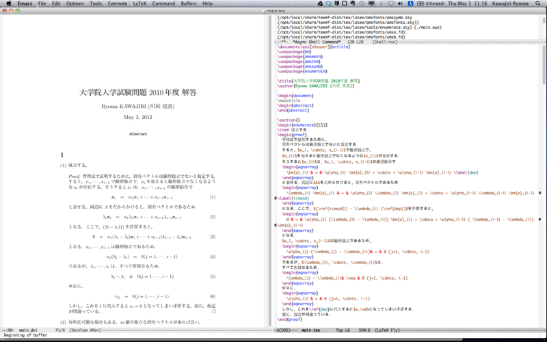Click the \usepackage{enumerate} line

(x=302, y=71)
